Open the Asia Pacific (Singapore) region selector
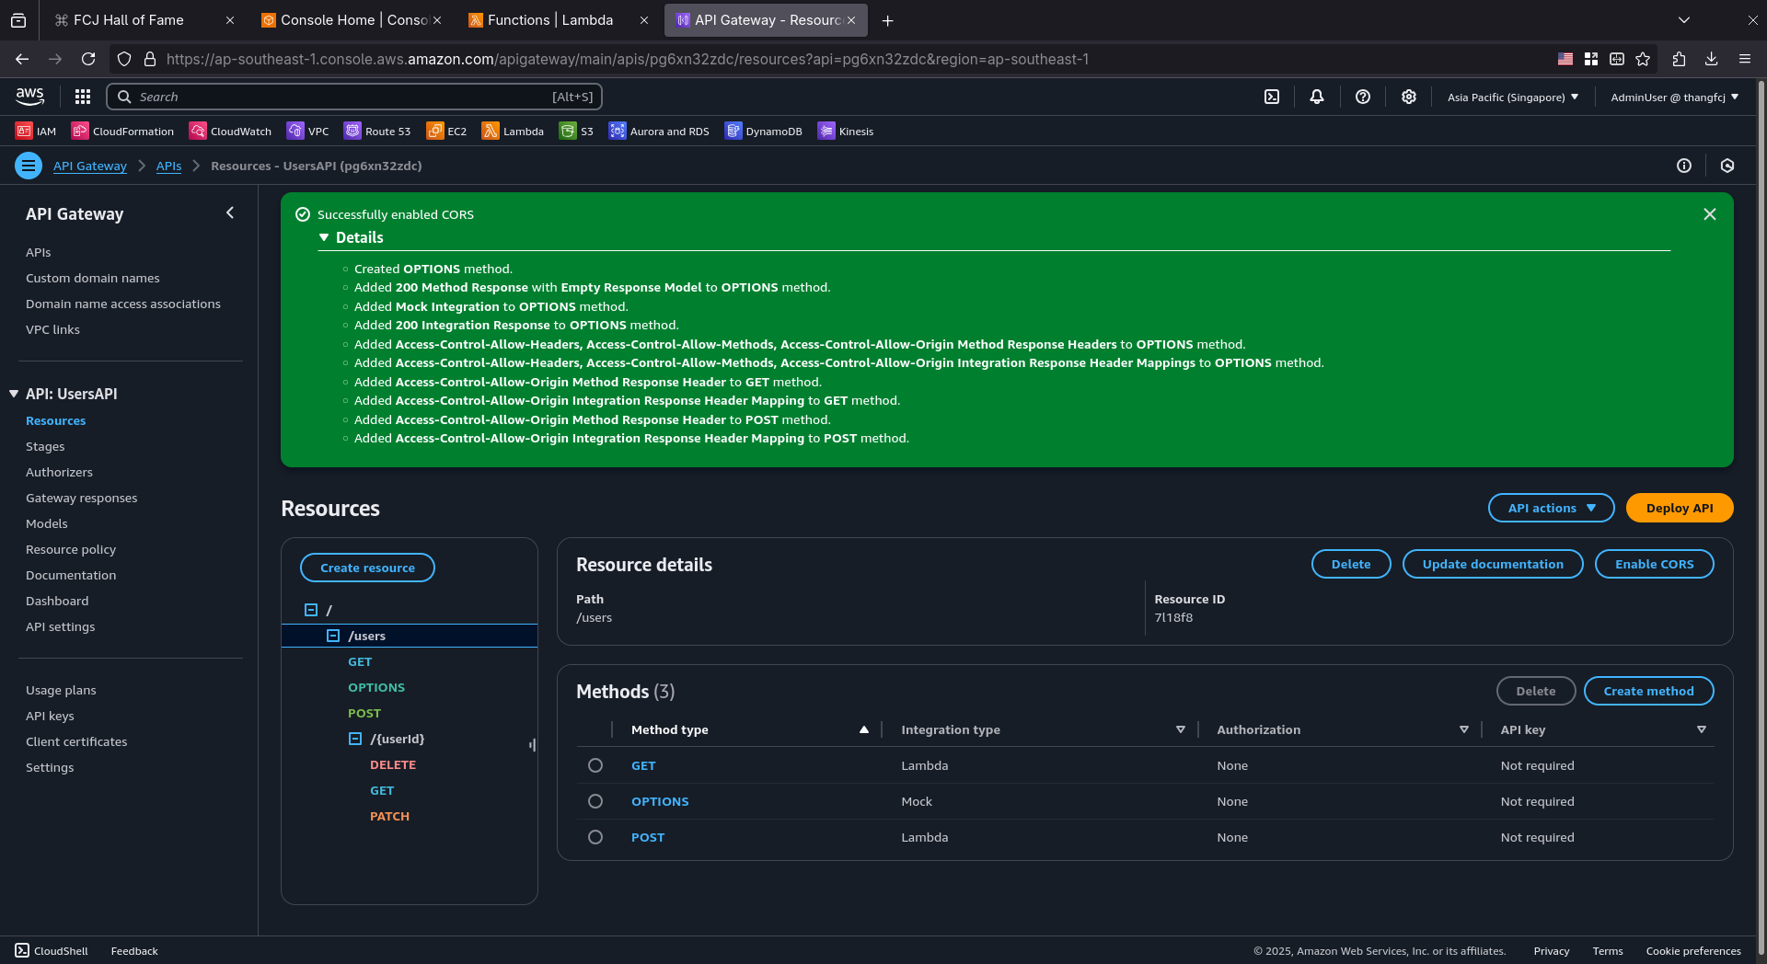This screenshot has width=1767, height=964. tap(1513, 97)
